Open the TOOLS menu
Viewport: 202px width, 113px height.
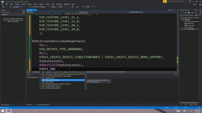pyautogui.click(x=48, y=4)
